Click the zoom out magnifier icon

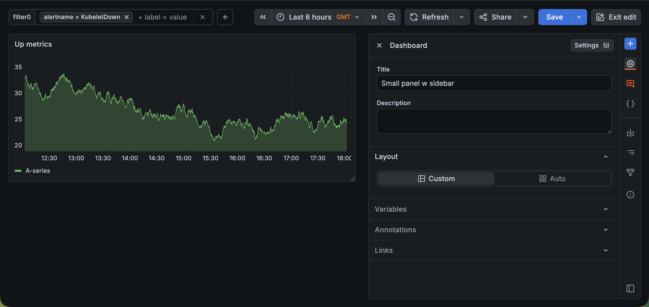[392, 17]
